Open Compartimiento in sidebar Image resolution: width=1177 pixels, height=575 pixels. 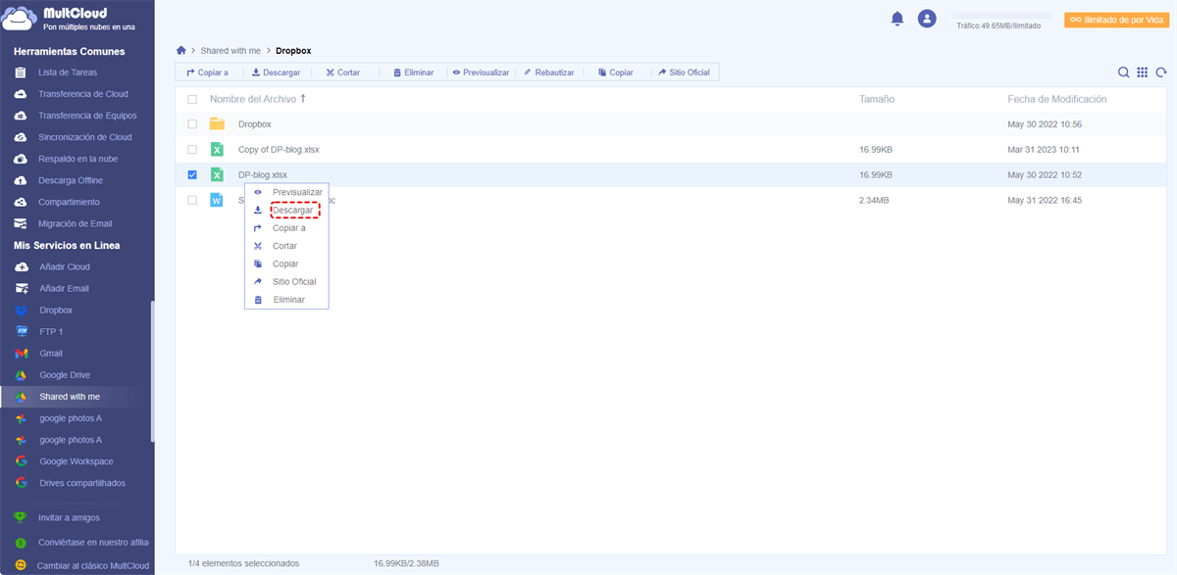[x=69, y=202]
